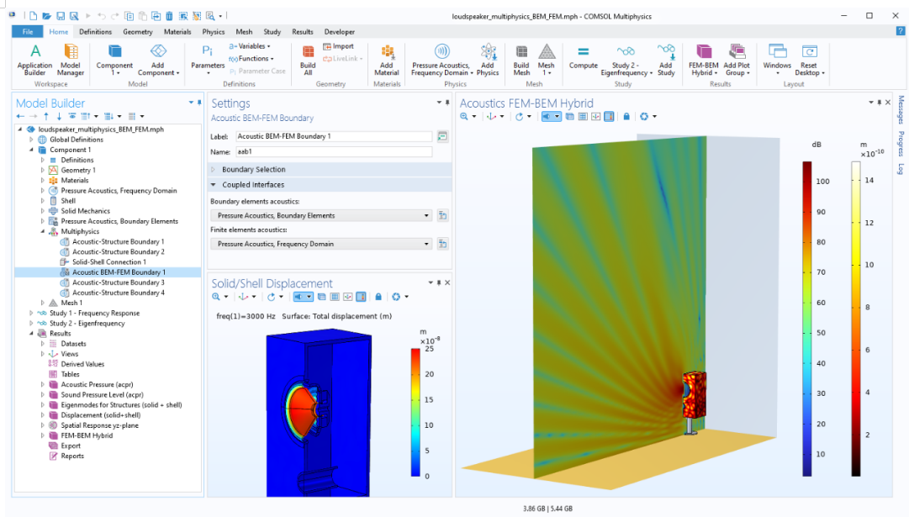Viewport: 909px width, 517px height.
Task: Toggle view lock in Acoustics FEM-BEM Hybrid toolbar
Action: click(626, 117)
